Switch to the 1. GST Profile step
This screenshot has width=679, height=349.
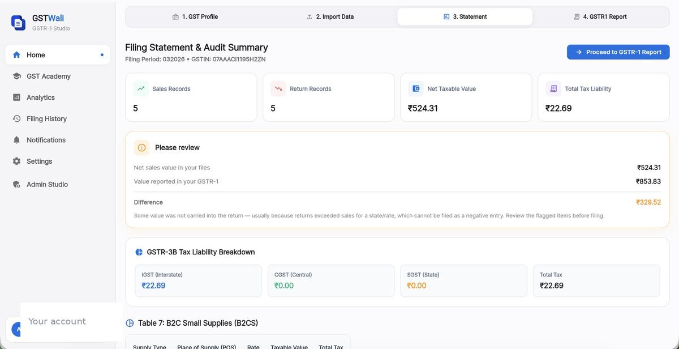click(195, 16)
